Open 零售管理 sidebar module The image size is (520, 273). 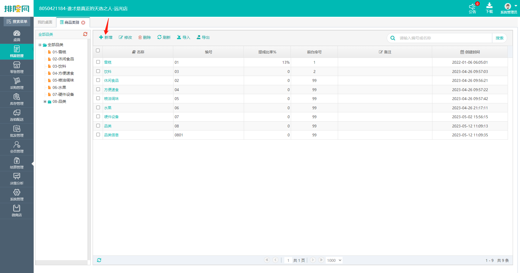(x=17, y=68)
